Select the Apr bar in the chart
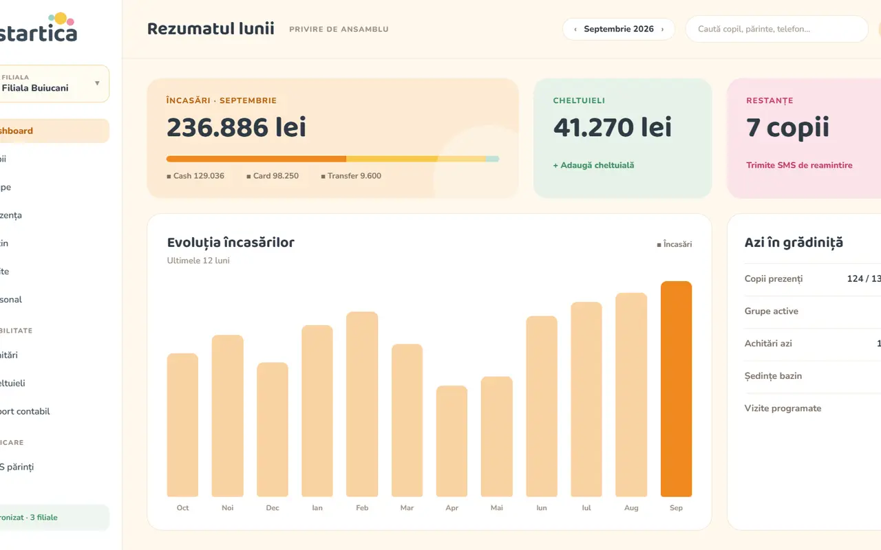The image size is (881, 550). click(x=452, y=441)
